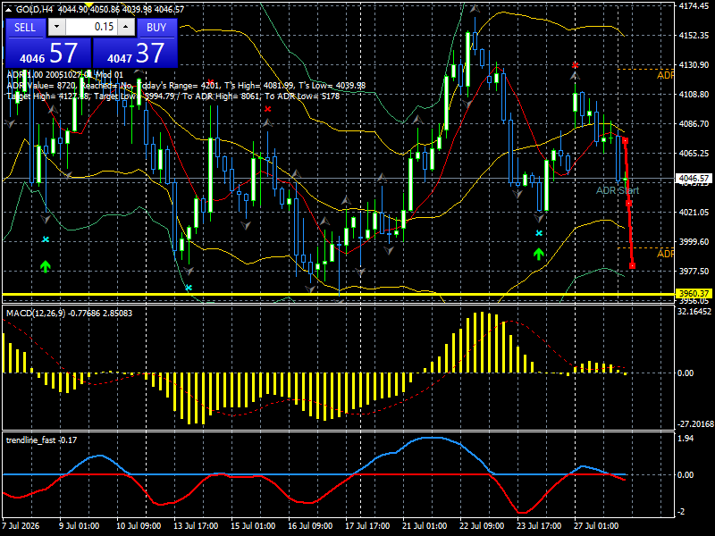Image resolution: width=715 pixels, height=536 pixels.
Task: Select the red trendline's bottom anchor near 3977.50
Action: point(632,265)
